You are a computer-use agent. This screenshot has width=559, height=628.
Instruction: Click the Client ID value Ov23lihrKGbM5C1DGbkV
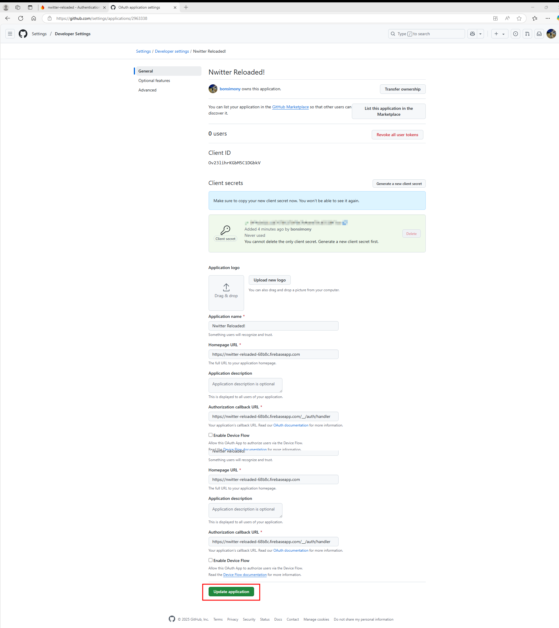tap(234, 163)
